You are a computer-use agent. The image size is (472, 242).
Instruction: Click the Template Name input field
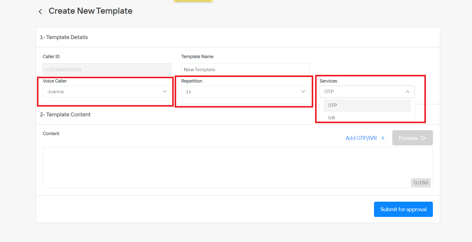pos(245,70)
